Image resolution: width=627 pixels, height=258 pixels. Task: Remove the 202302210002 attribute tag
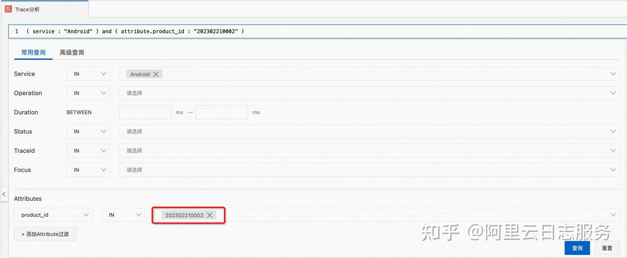tap(209, 215)
